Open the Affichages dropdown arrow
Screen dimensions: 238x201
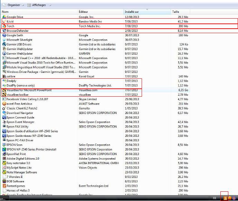pos(50,5)
